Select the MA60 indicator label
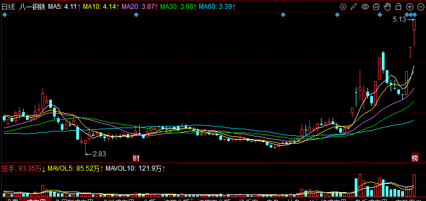The height and width of the screenshot is (201, 426). click(x=217, y=7)
